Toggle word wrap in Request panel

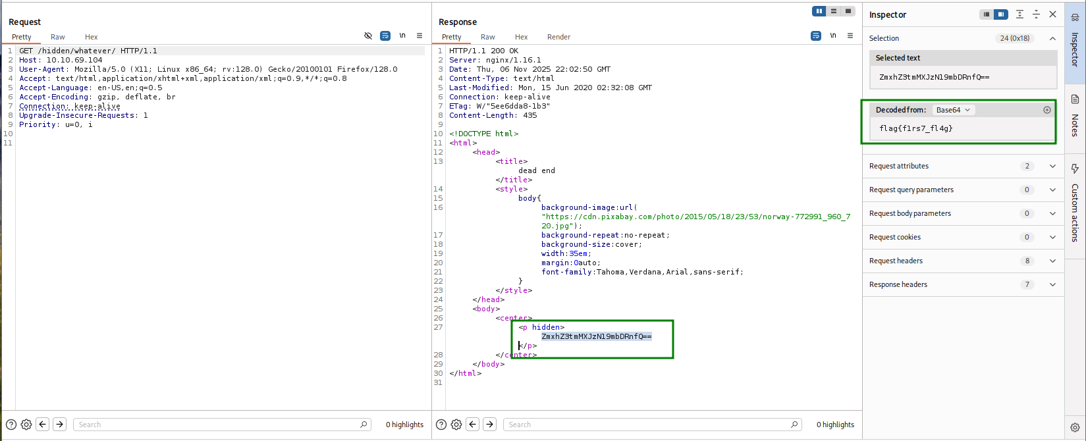(385, 36)
